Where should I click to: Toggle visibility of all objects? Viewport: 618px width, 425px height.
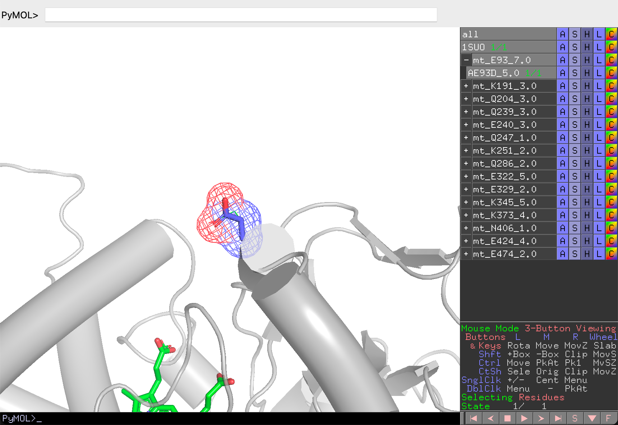coord(508,34)
